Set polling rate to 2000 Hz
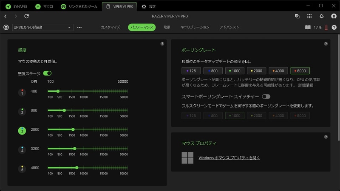This screenshot has width=340, height=191. 257,71
